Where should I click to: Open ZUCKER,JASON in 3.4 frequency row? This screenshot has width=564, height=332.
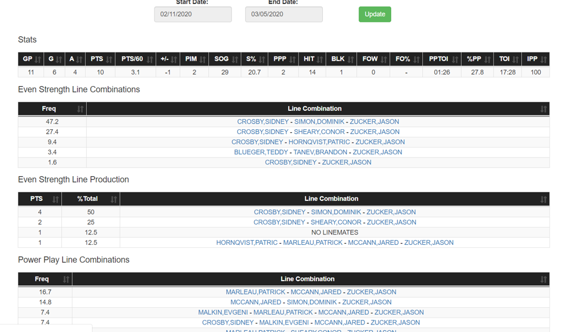[377, 152]
